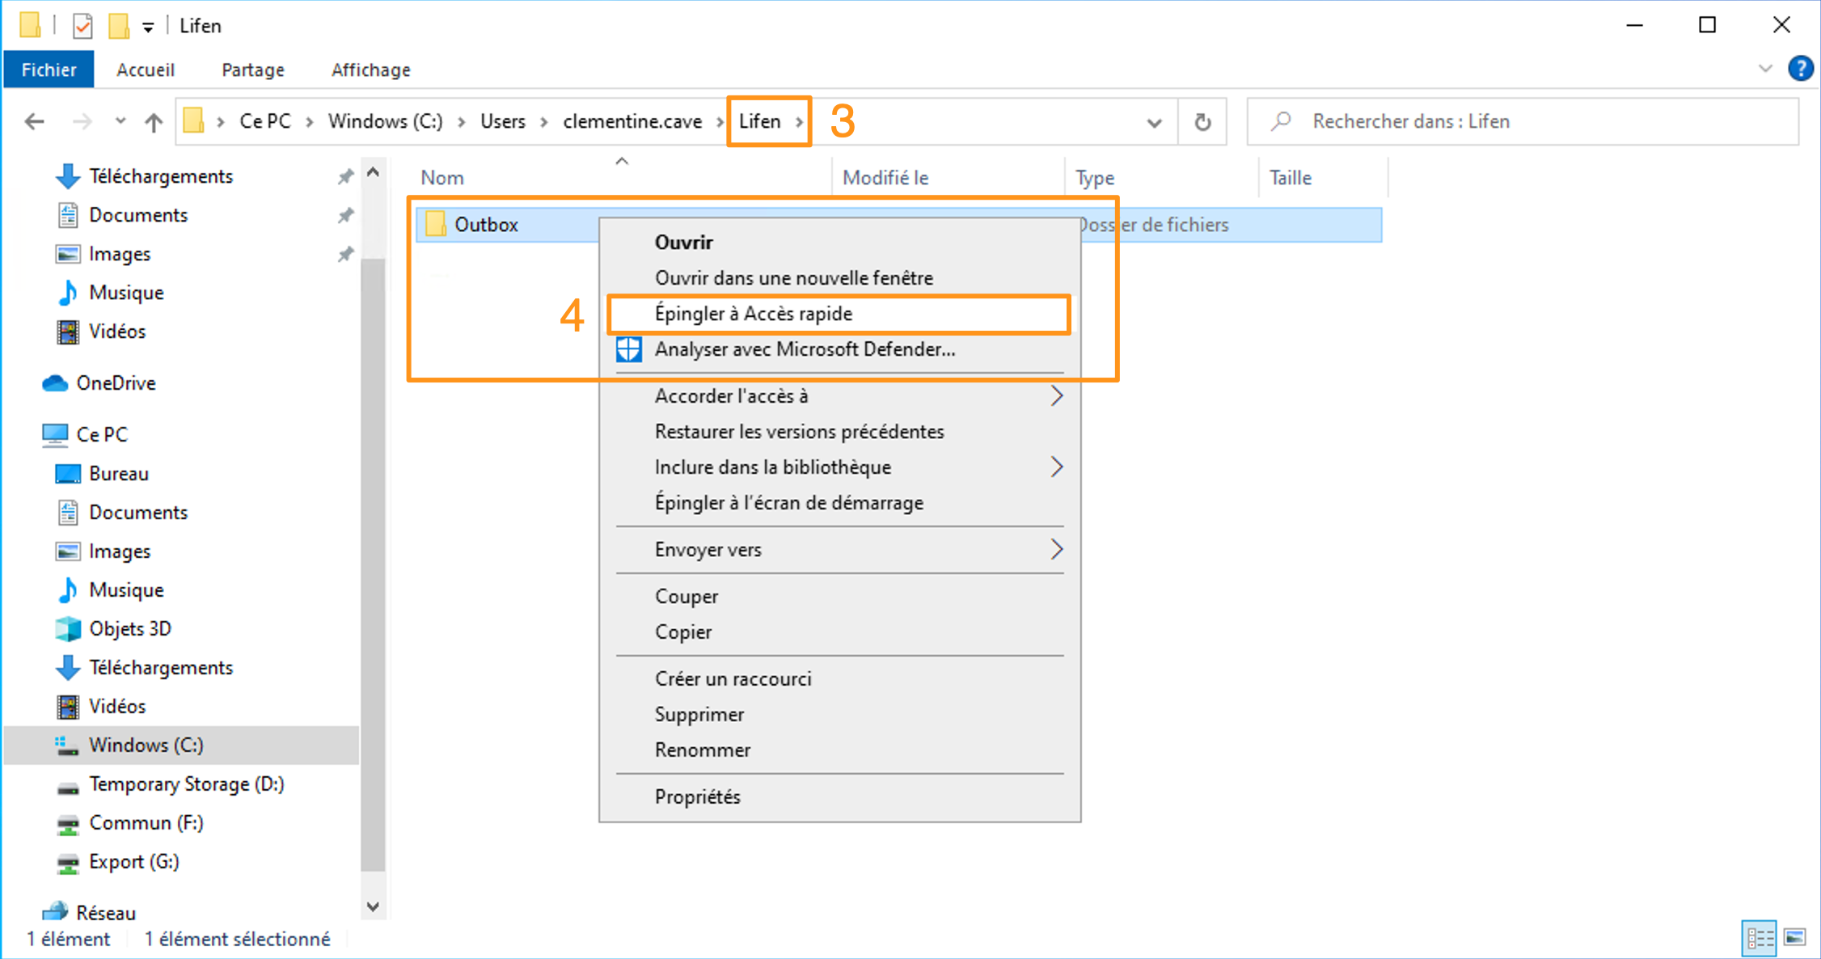This screenshot has width=1821, height=959.
Task: Expand the Accorder l'accès à submenu
Action: click(x=839, y=396)
